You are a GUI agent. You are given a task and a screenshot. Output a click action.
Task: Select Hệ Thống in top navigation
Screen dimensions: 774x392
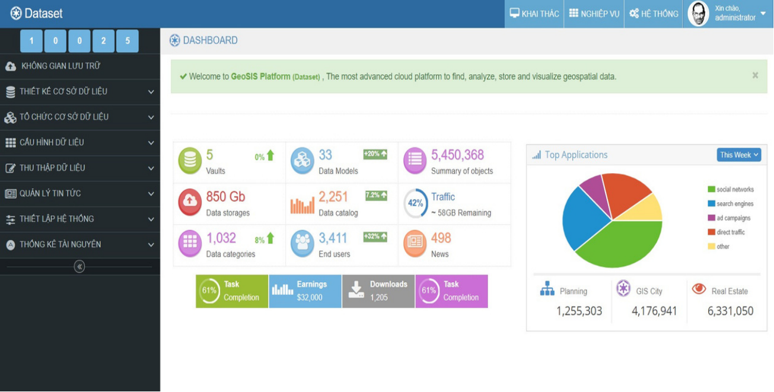point(654,14)
